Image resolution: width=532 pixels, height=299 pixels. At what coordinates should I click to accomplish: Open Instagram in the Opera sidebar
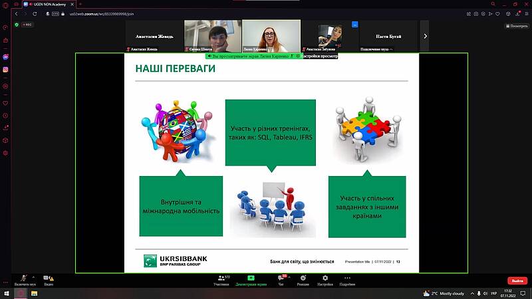[5, 69]
